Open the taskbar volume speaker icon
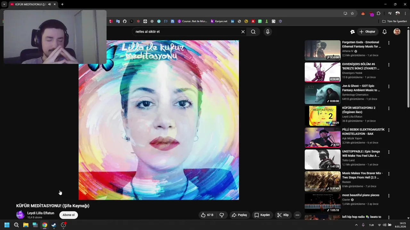The image size is (410, 230). 384,225
